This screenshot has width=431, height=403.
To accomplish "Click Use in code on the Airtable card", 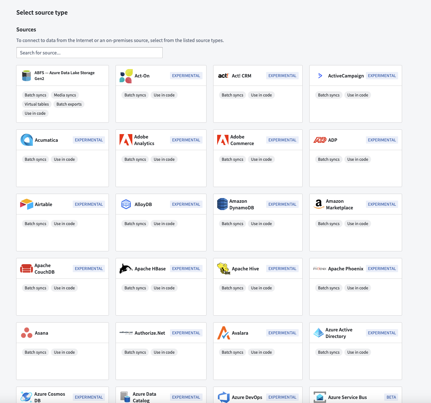I will click(64, 224).
